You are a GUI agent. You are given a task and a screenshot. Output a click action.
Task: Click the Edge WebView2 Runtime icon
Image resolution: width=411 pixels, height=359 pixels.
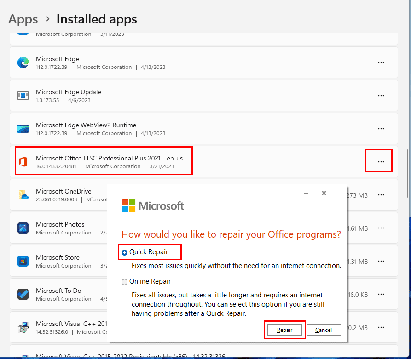[23, 129]
